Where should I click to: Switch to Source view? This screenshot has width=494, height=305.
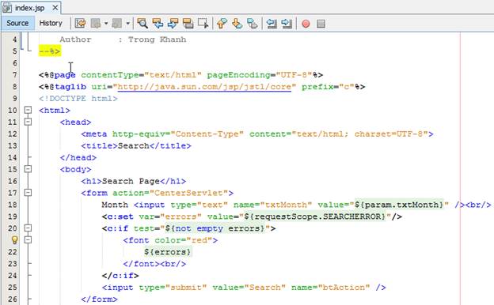click(x=17, y=23)
